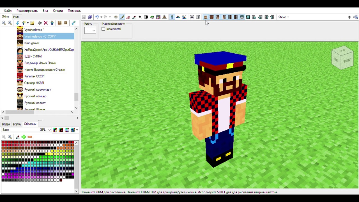The height and width of the screenshot is (202, 359).
Task: Click the FRONT face of view cube
Action: pos(347,61)
